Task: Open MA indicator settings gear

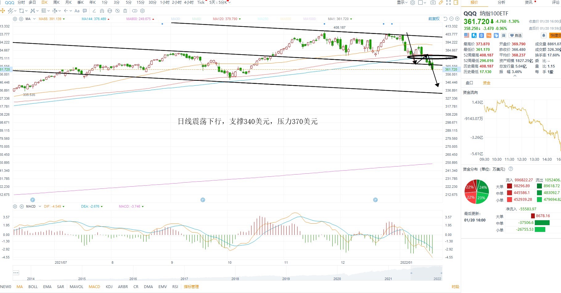Action: [15, 19]
